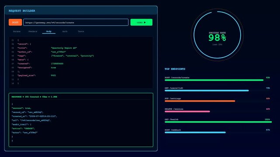
Task: Click the 66% value for PUT /settings
Action: coord(268,99)
